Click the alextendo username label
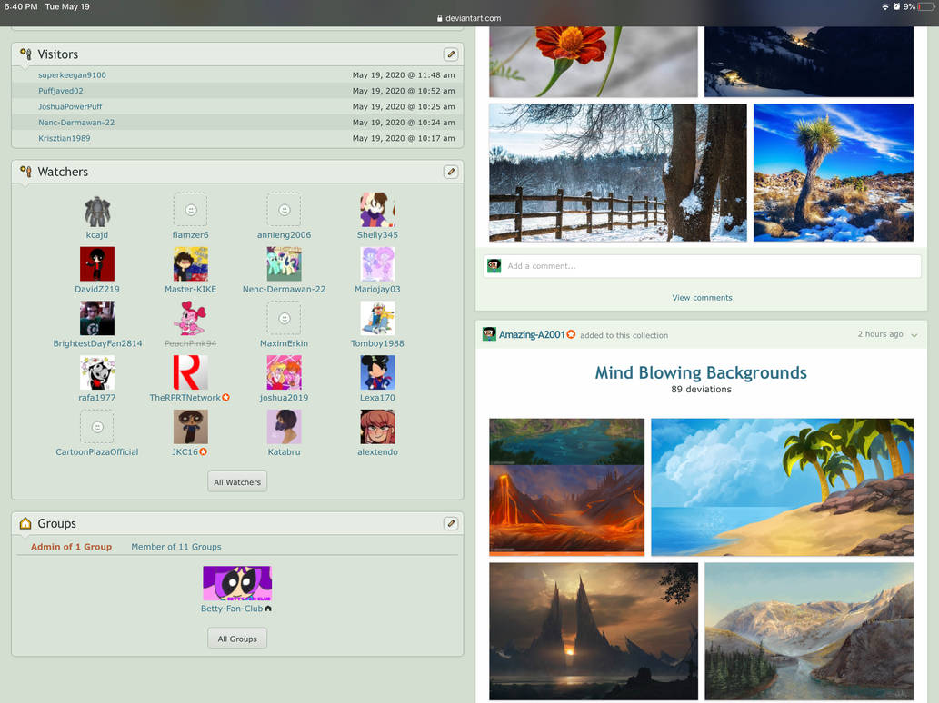 377,452
